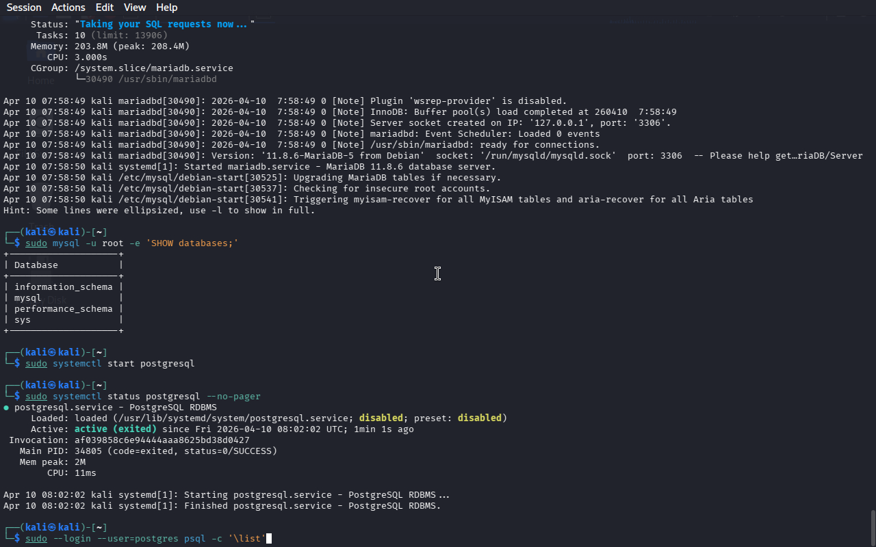
Task: Select the information_schema row in database table
Action: (x=63, y=287)
